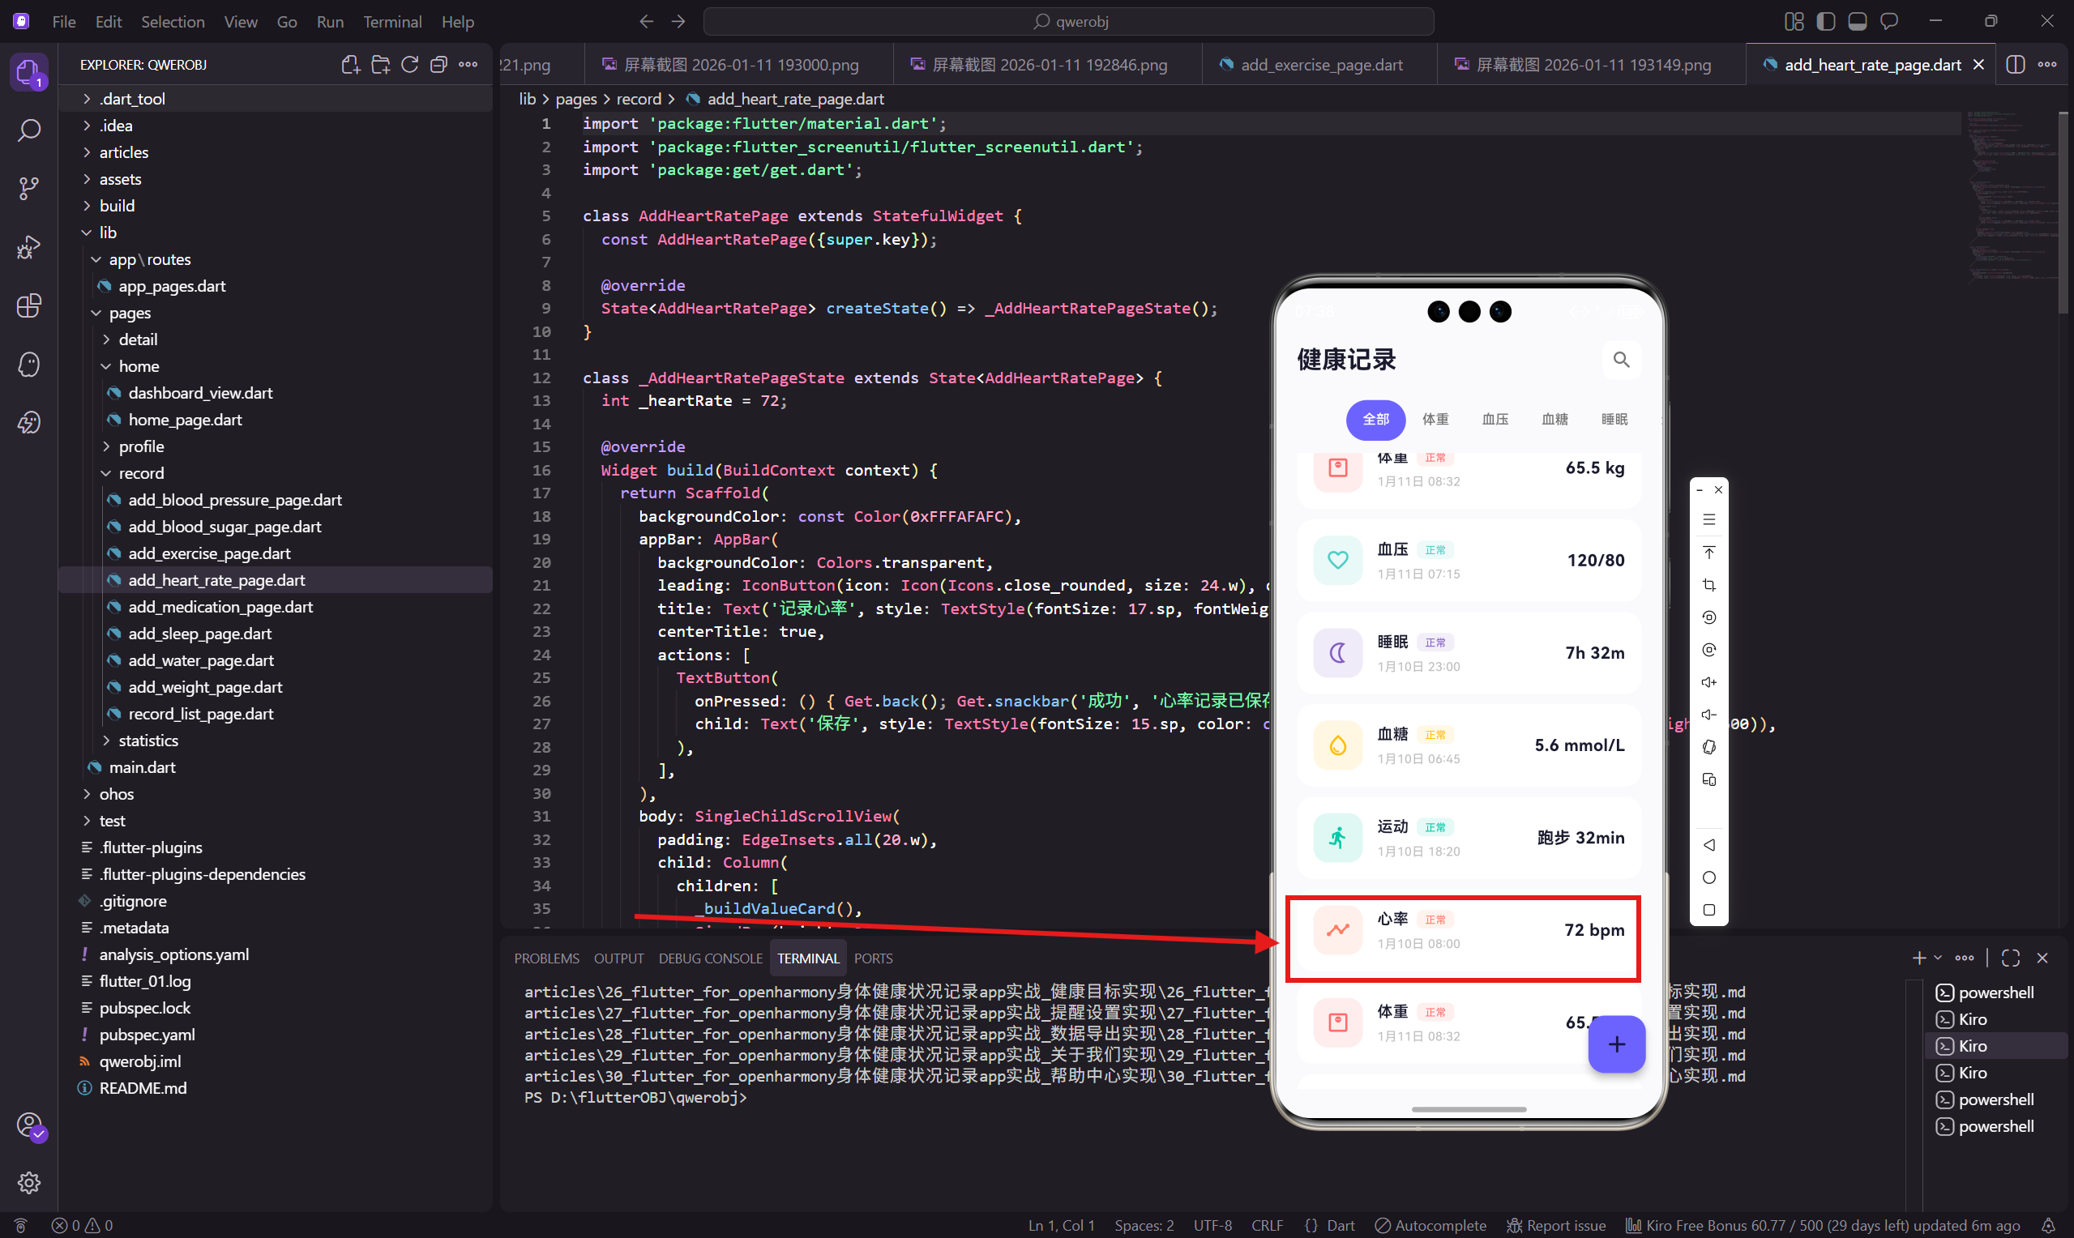Screen dimensions: 2074x1238
Task: Click search icon in phone preview
Action: [x=1621, y=360]
